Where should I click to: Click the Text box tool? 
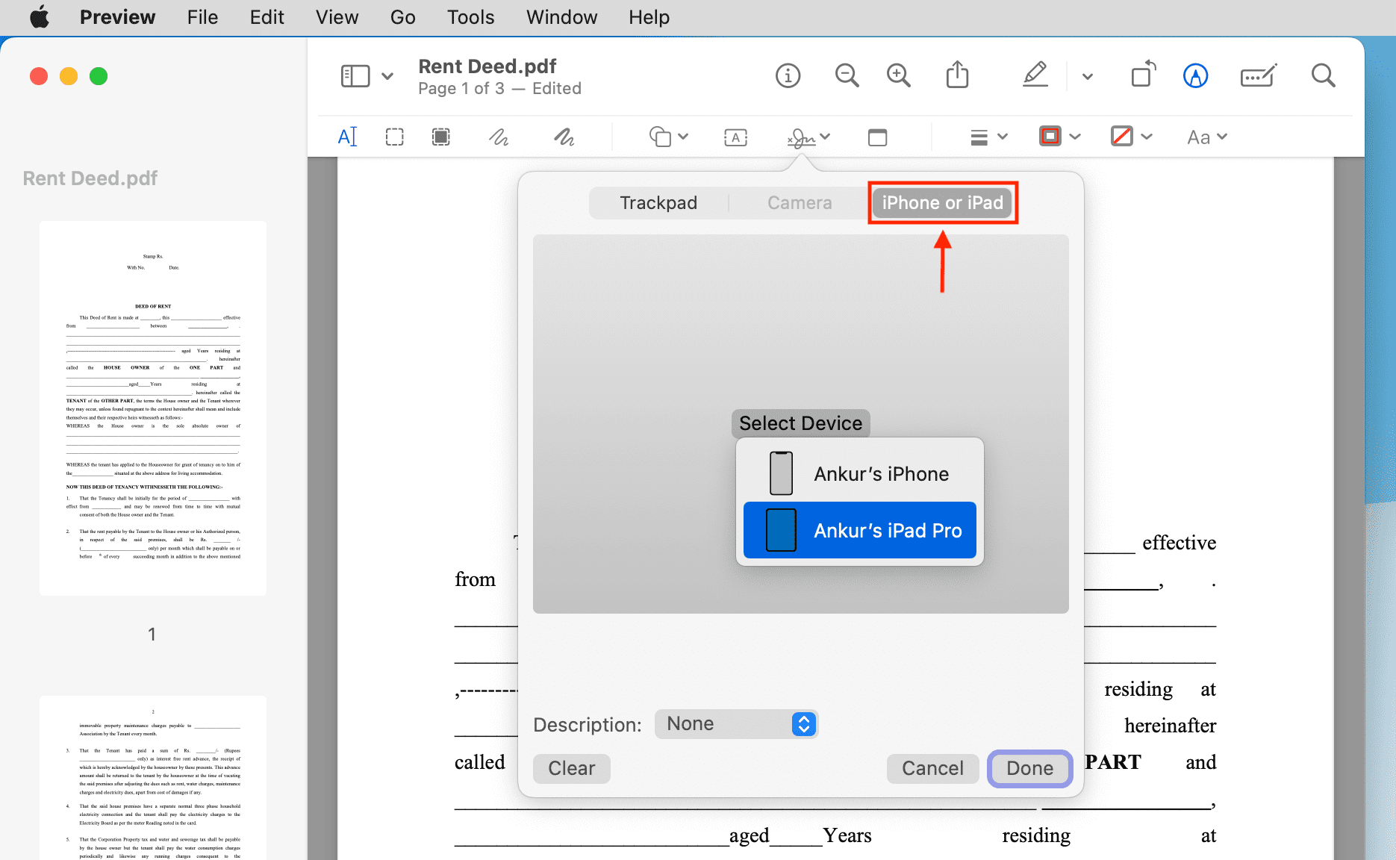click(735, 137)
